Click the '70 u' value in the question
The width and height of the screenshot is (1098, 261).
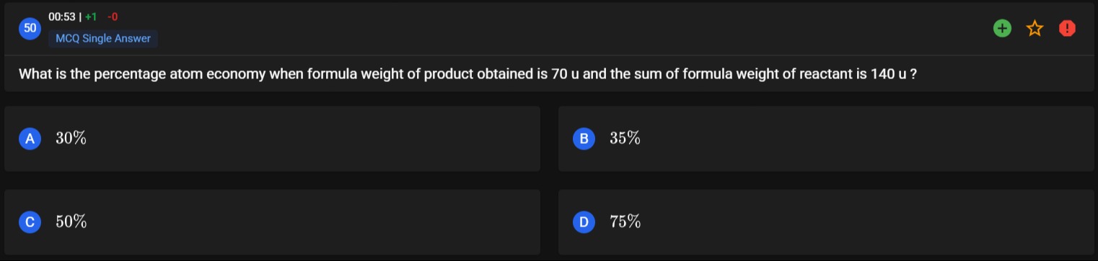[566, 74]
